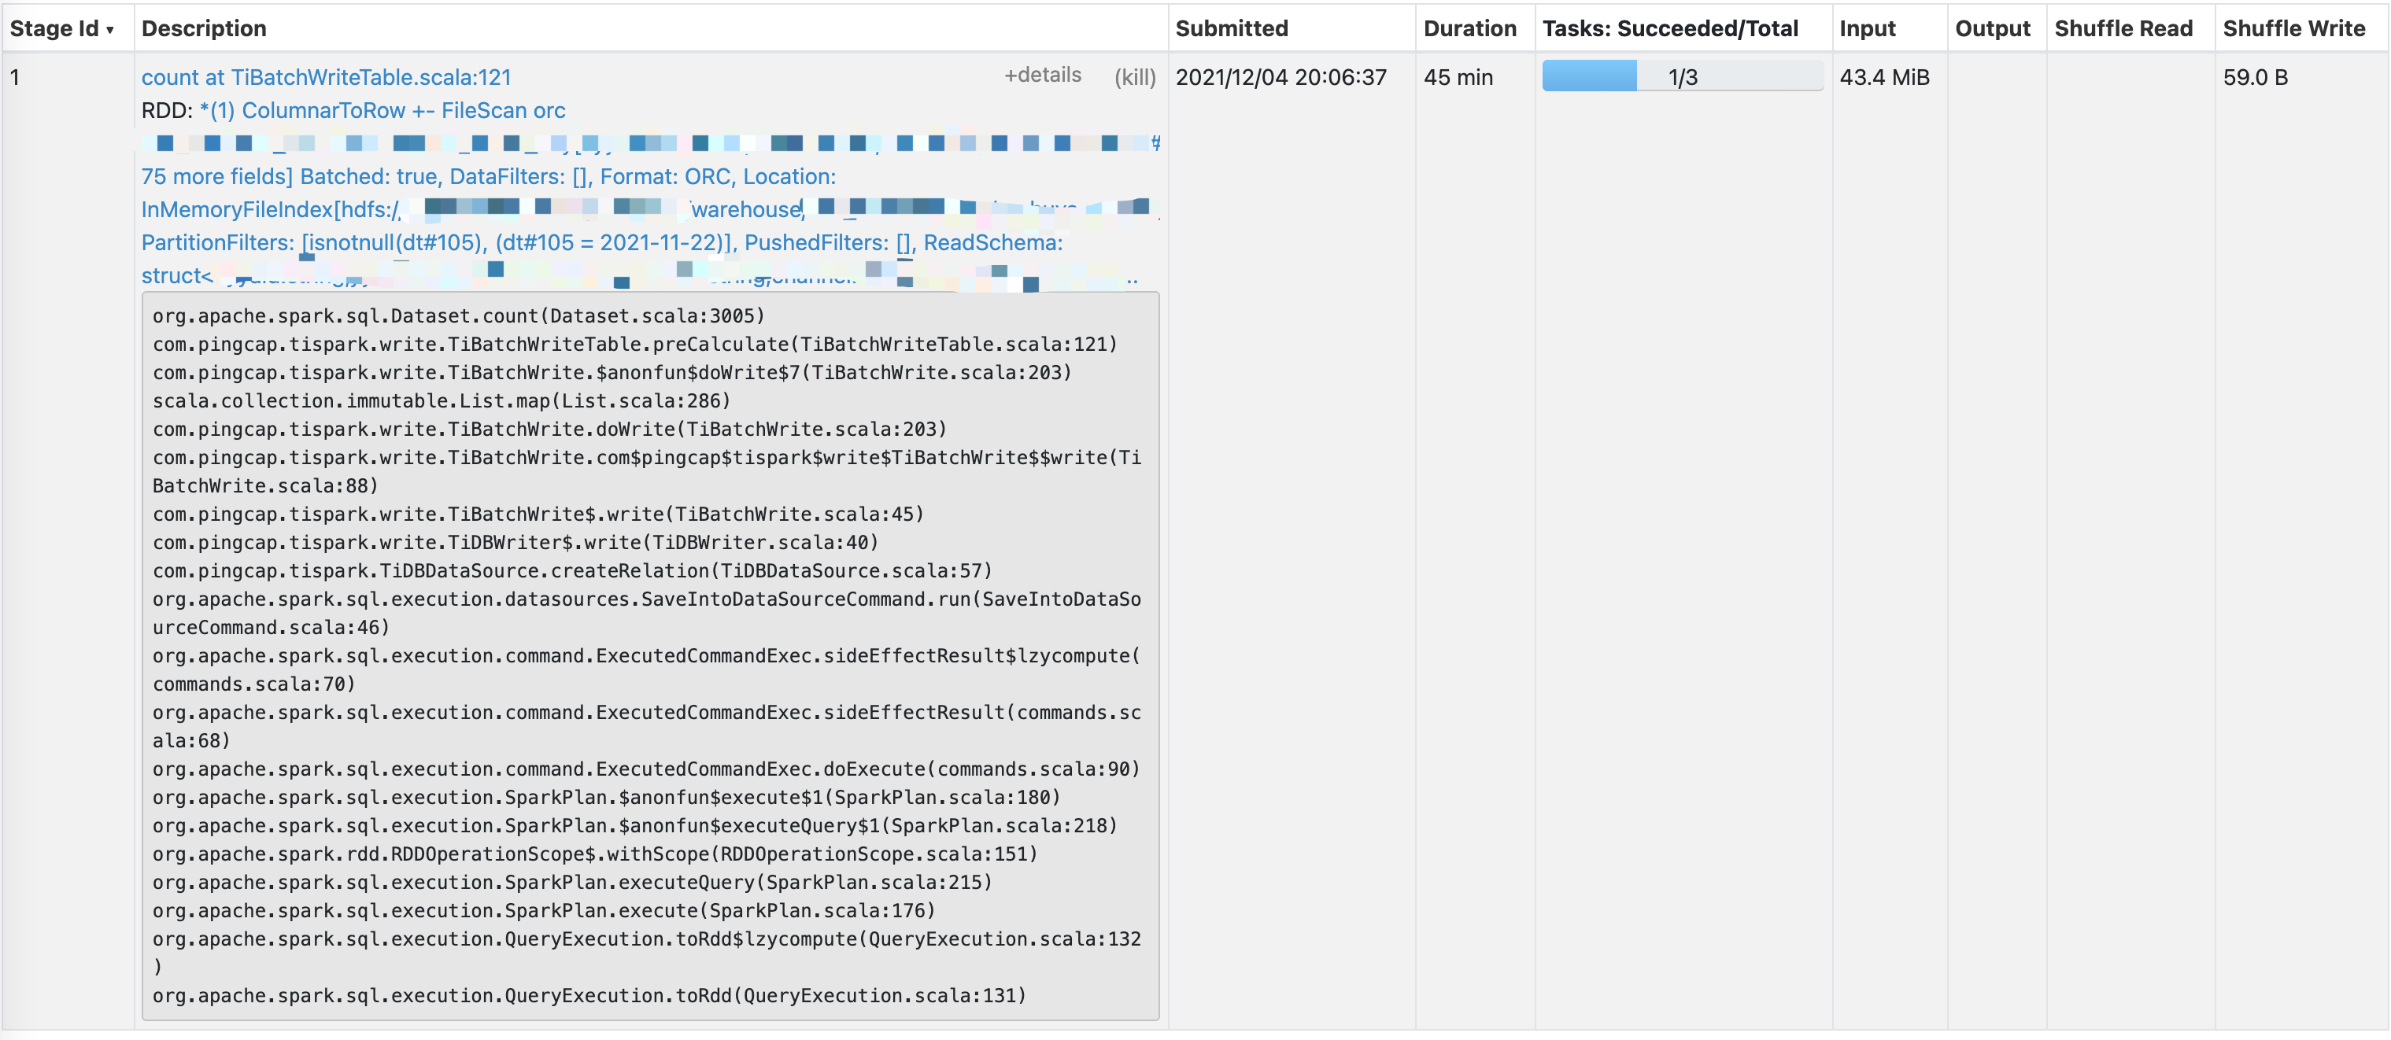Click the Stage Id sort arrow
The height and width of the screenshot is (1040, 2391).
[x=109, y=31]
